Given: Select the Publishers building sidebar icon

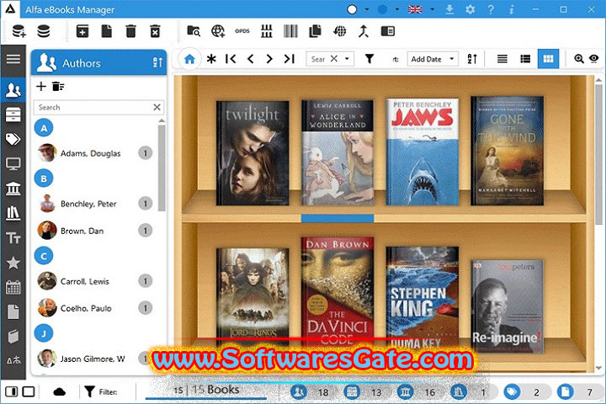Looking at the screenshot, I should [x=13, y=189].
